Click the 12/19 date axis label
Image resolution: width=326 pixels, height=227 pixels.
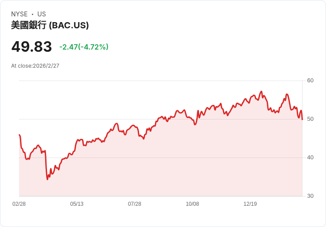(250, 204)
